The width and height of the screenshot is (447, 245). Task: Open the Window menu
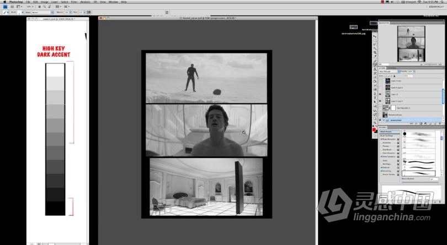[114, 2]
